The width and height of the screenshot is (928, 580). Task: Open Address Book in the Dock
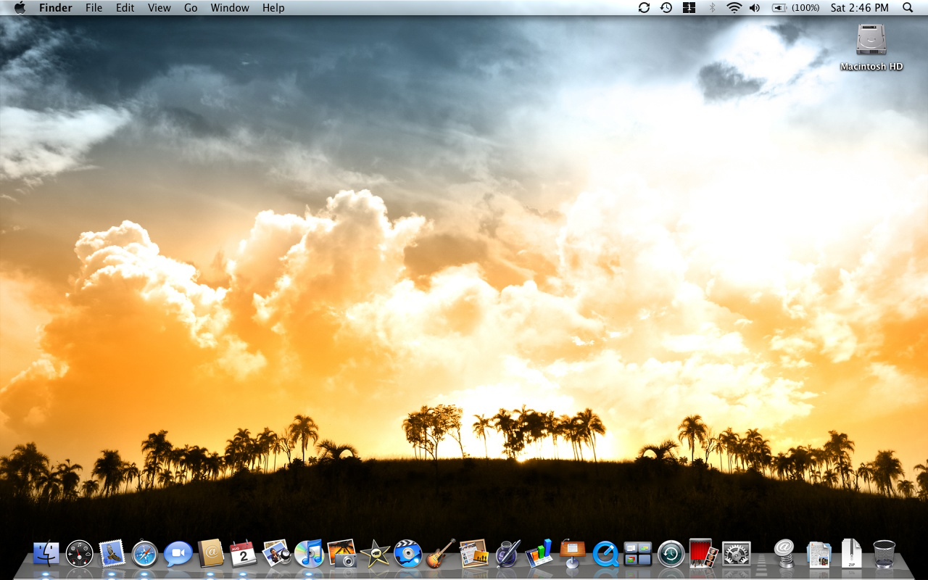(211, 553)
